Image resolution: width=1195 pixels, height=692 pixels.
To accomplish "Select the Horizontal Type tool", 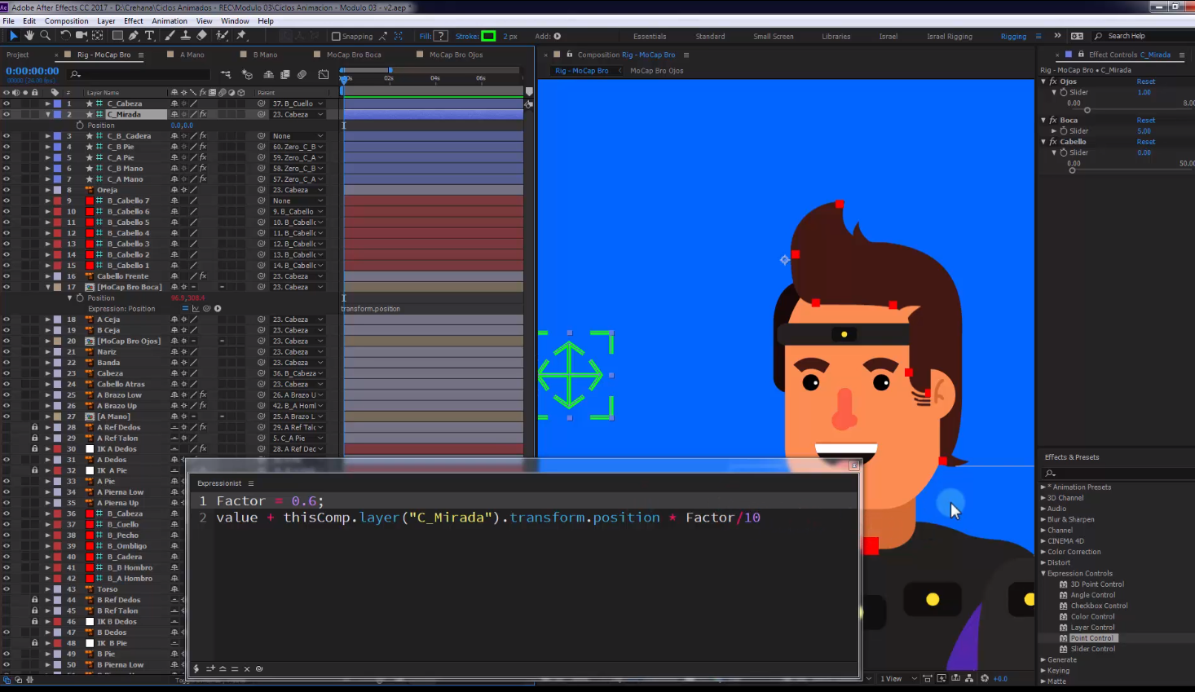I will [x=150, y=36].
